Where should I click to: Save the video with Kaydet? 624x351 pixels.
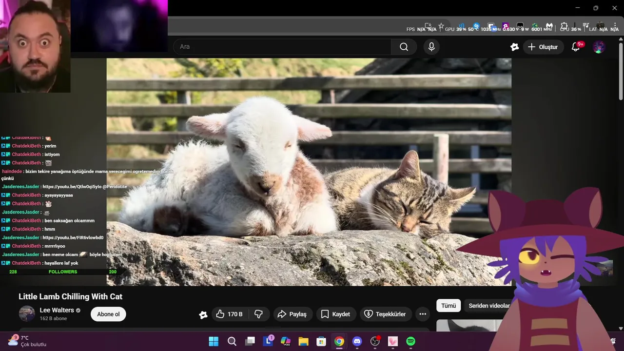pyautogui.click(x=336, y=314)
